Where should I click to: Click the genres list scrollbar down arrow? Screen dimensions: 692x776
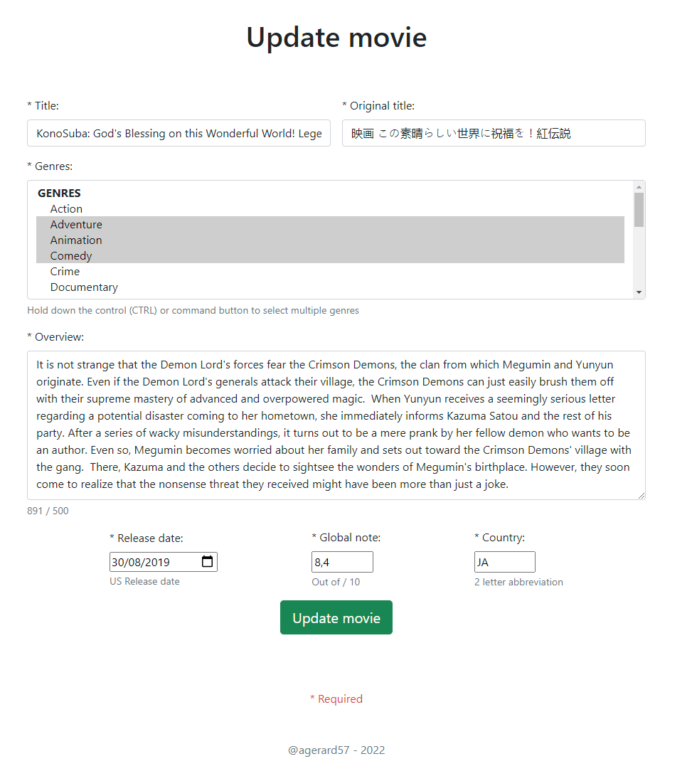[639, 291]
